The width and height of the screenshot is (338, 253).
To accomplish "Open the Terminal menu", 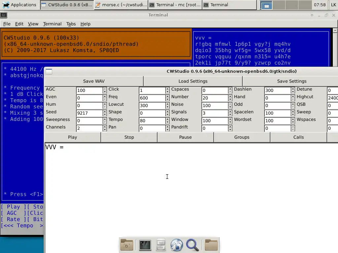I will pyautogui.click(x=52, y=24).
